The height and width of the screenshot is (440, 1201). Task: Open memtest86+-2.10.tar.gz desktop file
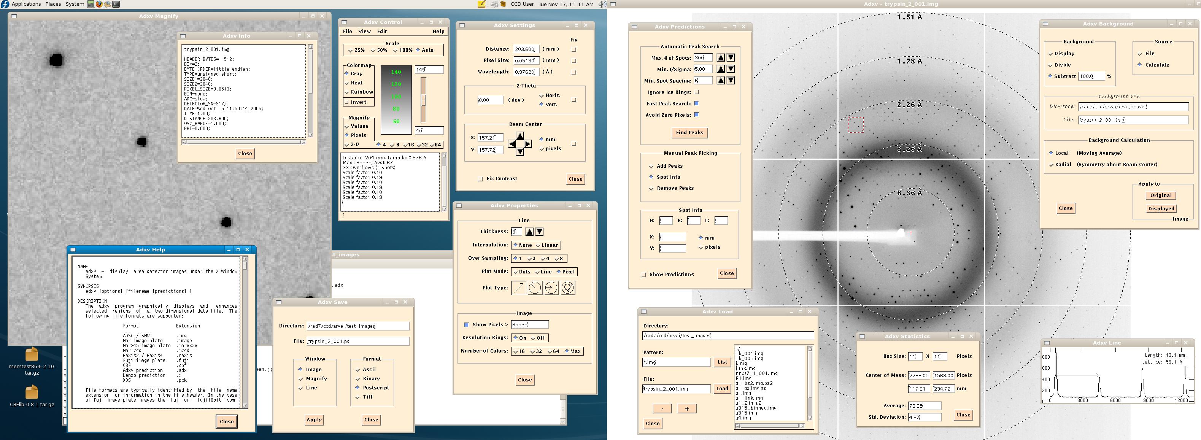[32, 362]
